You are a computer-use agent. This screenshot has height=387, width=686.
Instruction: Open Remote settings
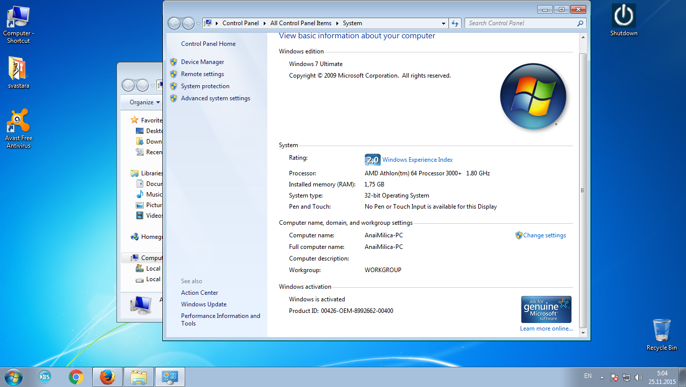(203, 74)
